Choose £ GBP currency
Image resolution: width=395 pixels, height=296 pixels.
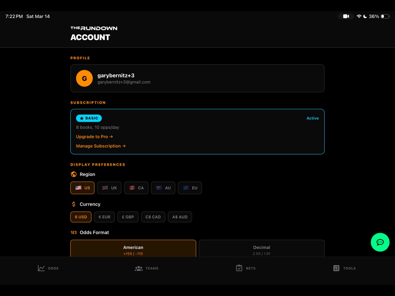[x=128, y=217]
